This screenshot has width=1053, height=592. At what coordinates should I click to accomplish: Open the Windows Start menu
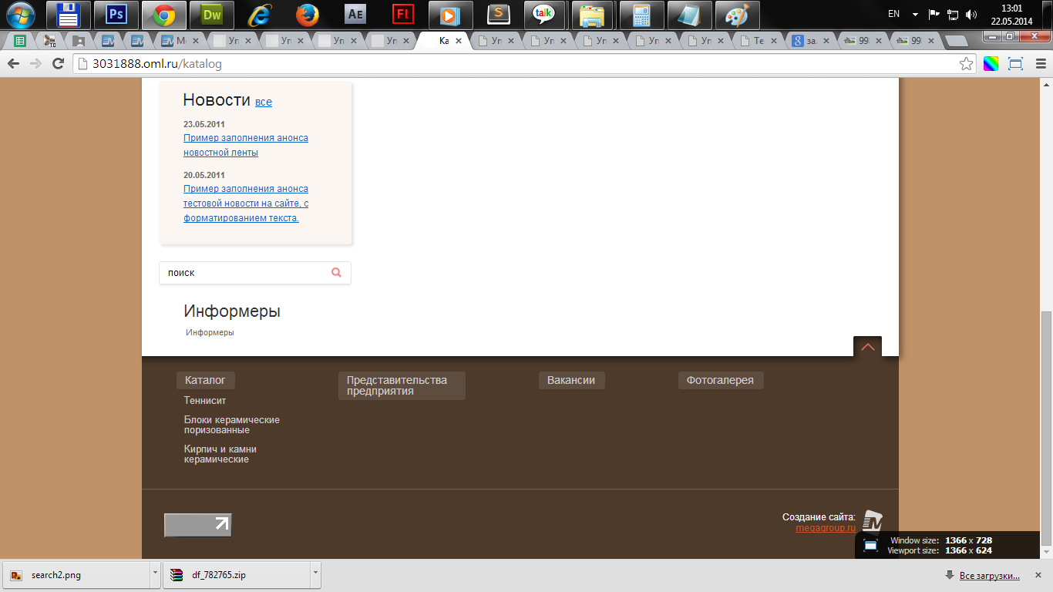tap(21, 14)
